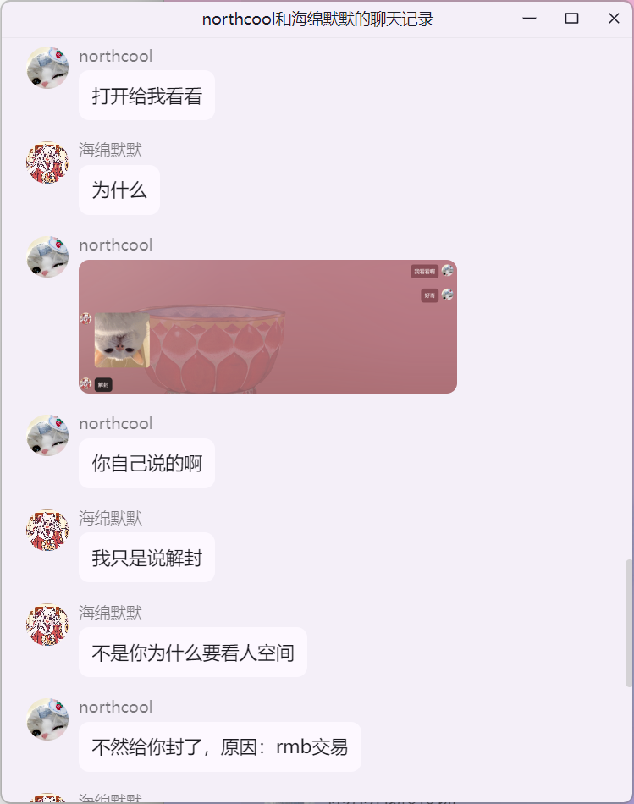Minimize the chat record window
The image size is (634, 804).
[529, 19]
